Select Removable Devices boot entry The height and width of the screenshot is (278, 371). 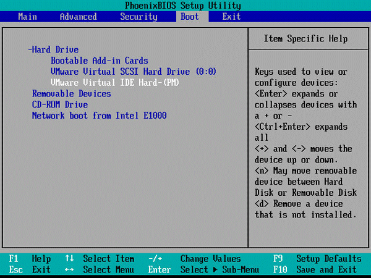[71, 94]
